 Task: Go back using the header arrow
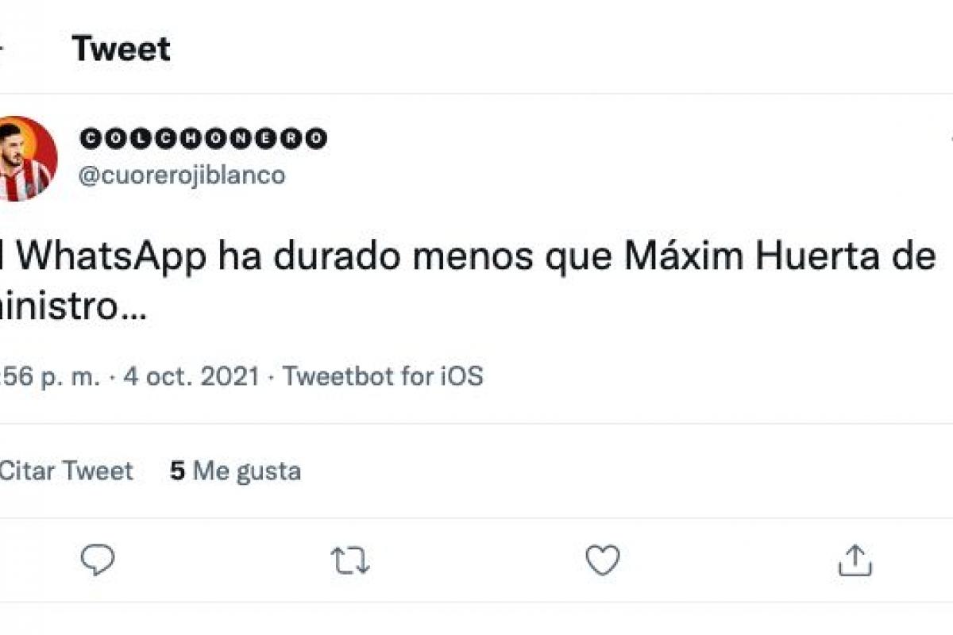[2, 49]
